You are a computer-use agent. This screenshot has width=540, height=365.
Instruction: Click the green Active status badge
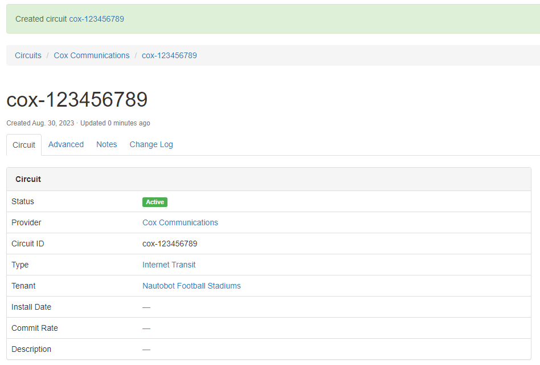click(x=155, y=202)
